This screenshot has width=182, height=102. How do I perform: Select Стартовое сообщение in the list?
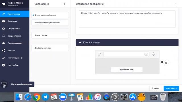tap(50, 15)
